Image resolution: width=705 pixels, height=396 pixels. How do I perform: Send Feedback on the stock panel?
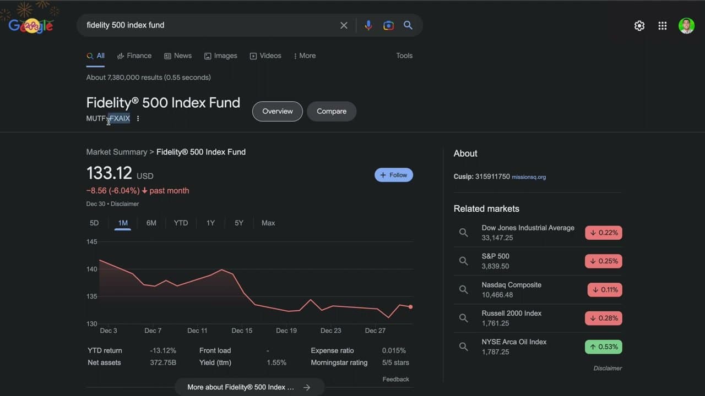pos(395,379)
